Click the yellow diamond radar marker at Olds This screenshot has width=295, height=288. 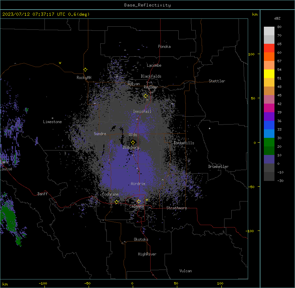click(133, 142)
